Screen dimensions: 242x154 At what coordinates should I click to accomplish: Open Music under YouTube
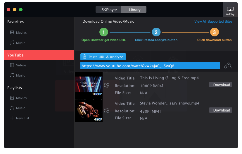coord(20,75)
